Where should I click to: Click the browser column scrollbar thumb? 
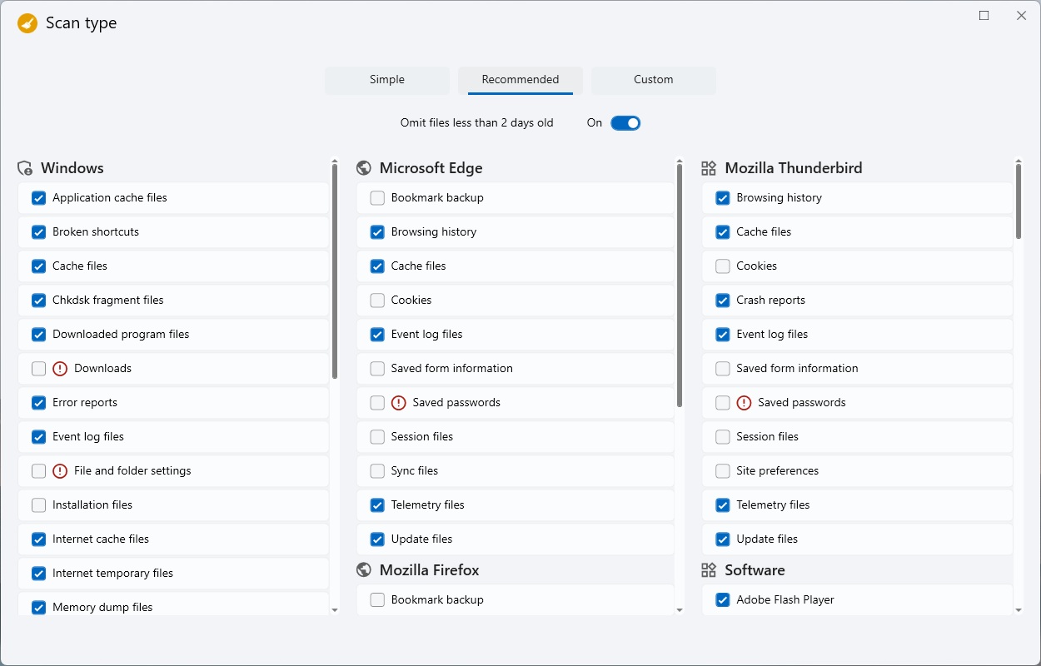[680, 286]
